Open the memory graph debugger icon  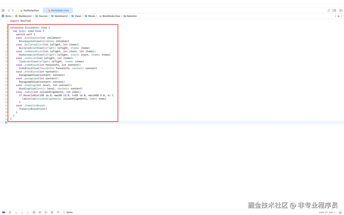click(46, 212)
